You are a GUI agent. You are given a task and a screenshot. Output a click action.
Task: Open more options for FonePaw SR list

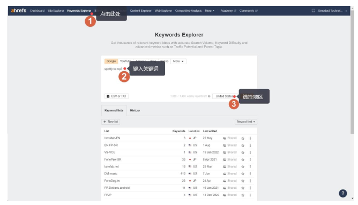point(250,160)
